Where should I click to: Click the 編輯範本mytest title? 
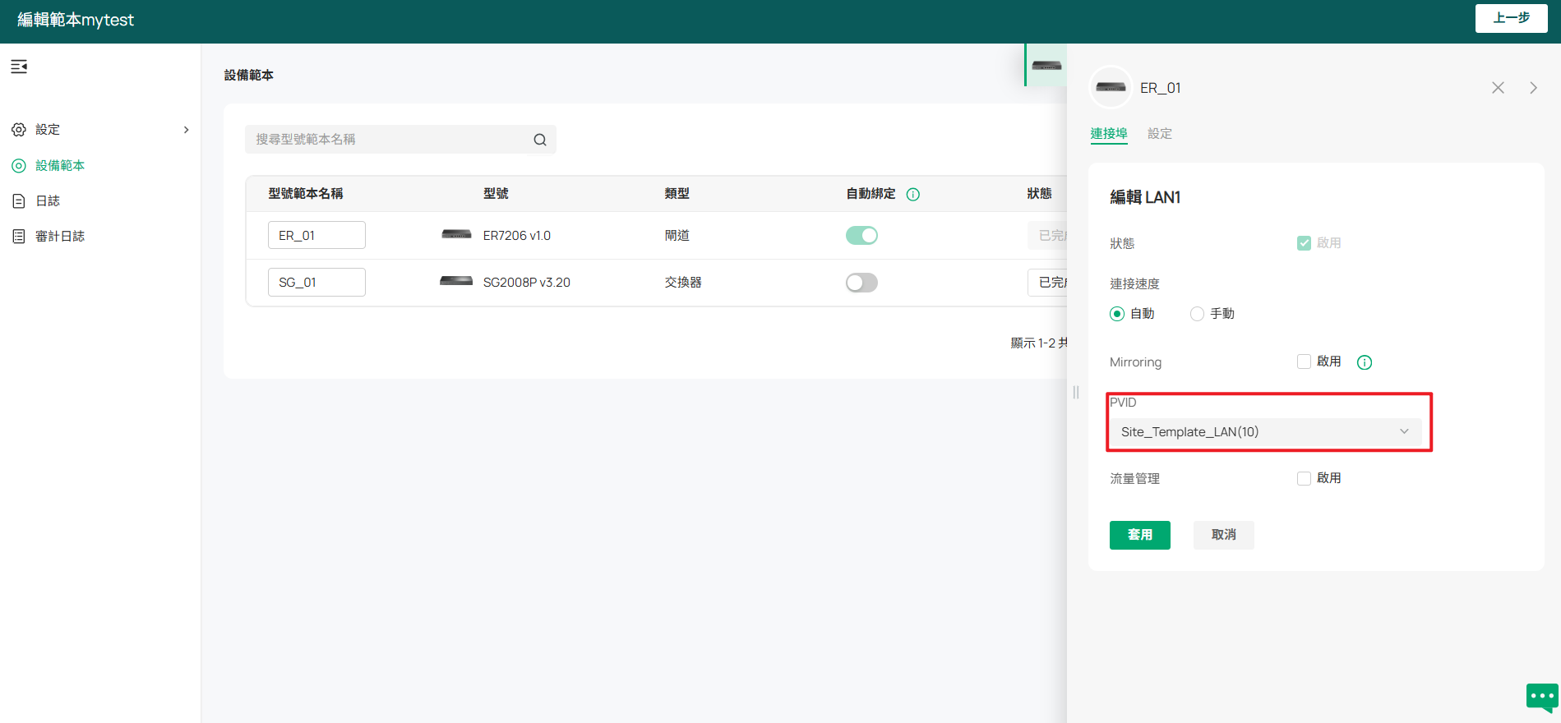pos(76,20)
